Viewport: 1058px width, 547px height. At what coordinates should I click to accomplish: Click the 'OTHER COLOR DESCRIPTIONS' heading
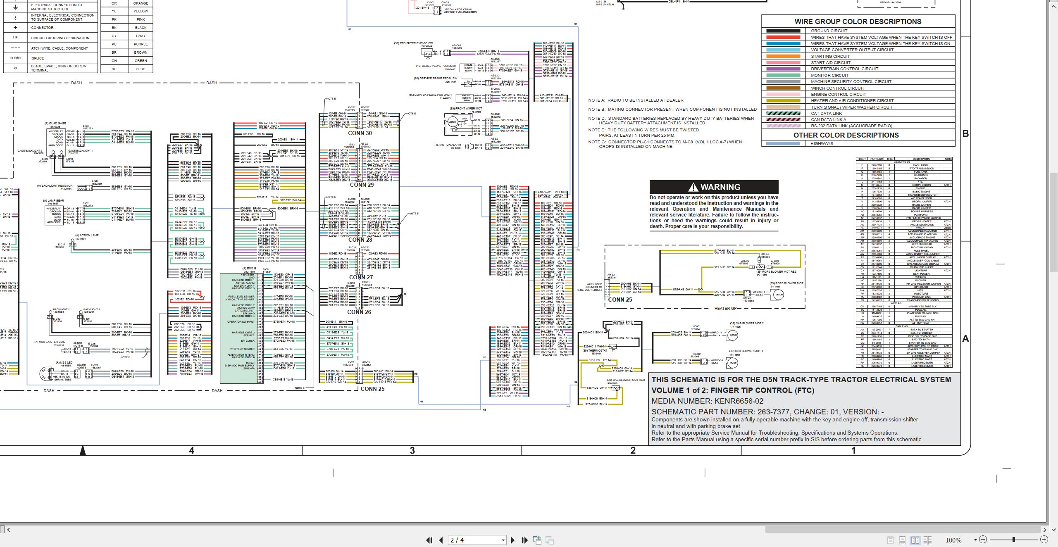pyautogui.click(x=846, y=135)
